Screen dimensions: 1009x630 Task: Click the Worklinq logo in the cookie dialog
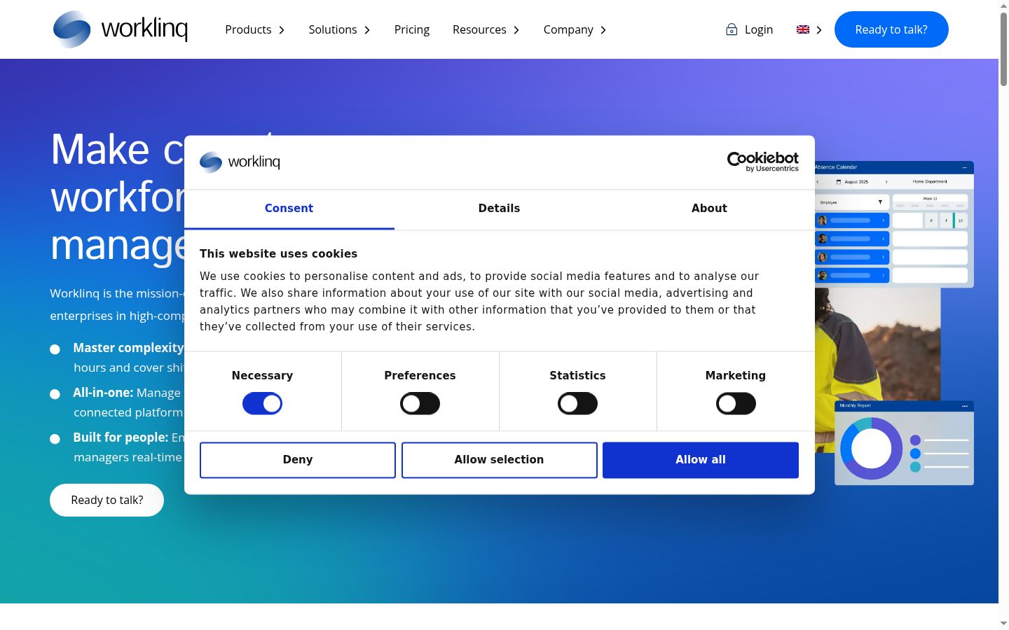click(x=240, y=162)
